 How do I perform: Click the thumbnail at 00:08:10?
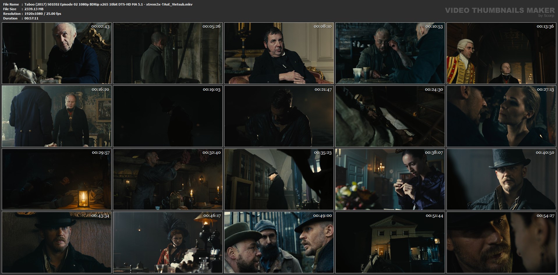click(x=279, y=53)
